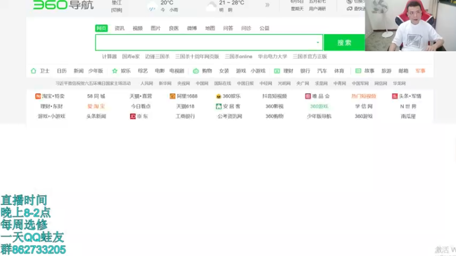The width and height of the screenshot is (456, 256).
Task: Click the 购物 basket icon
Action: (x=196, y=71)
